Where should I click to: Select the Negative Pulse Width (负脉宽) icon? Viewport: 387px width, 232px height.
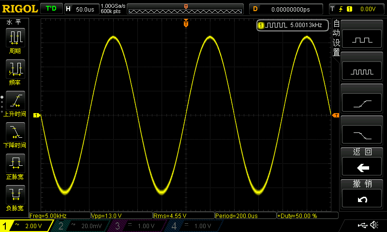coord(15,195)
